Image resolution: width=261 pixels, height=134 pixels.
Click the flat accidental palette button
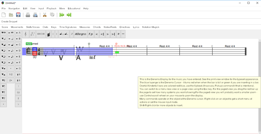[18, 104]
